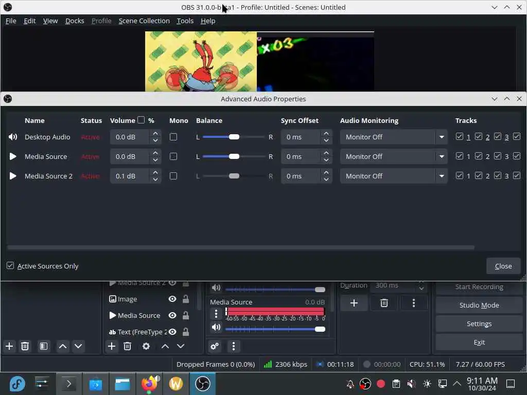The image size is (527, 395).
Task: Mute the upper mixer channel speaker
Action: (x=216, y=288)
